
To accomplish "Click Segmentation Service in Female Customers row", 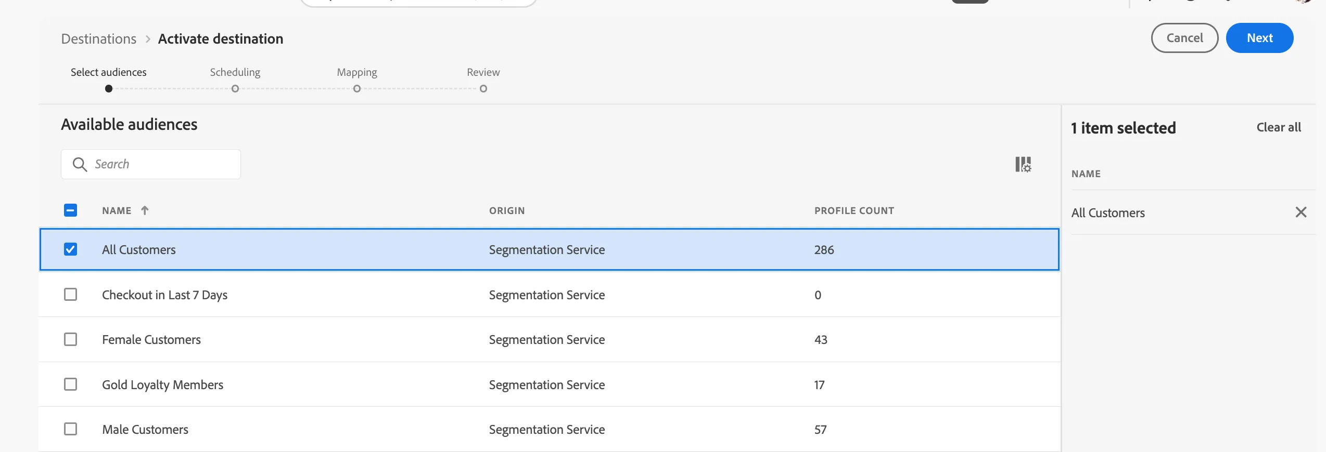I will pos(546,340).
